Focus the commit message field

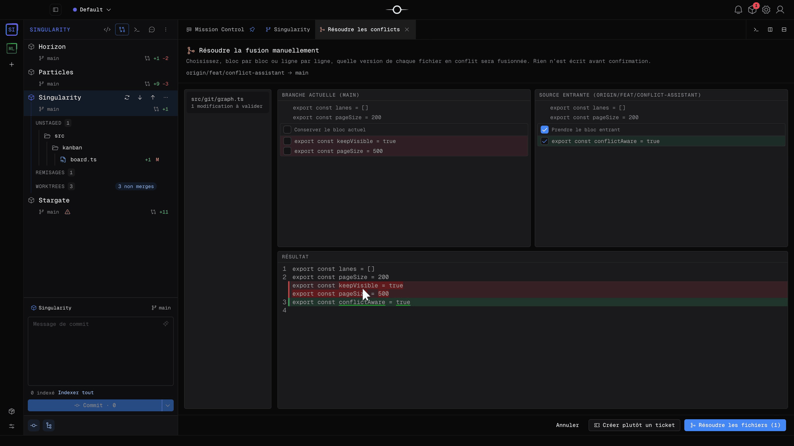coord(101,351)
